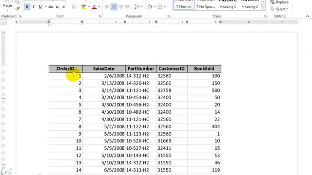The image size is (312, 175).
Task: Click the Copy icon
Action: point(18,2)
